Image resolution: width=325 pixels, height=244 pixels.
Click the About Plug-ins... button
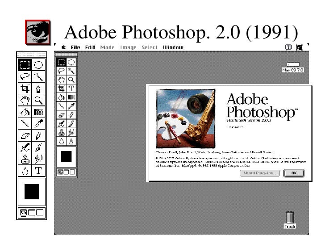point(260,173)
